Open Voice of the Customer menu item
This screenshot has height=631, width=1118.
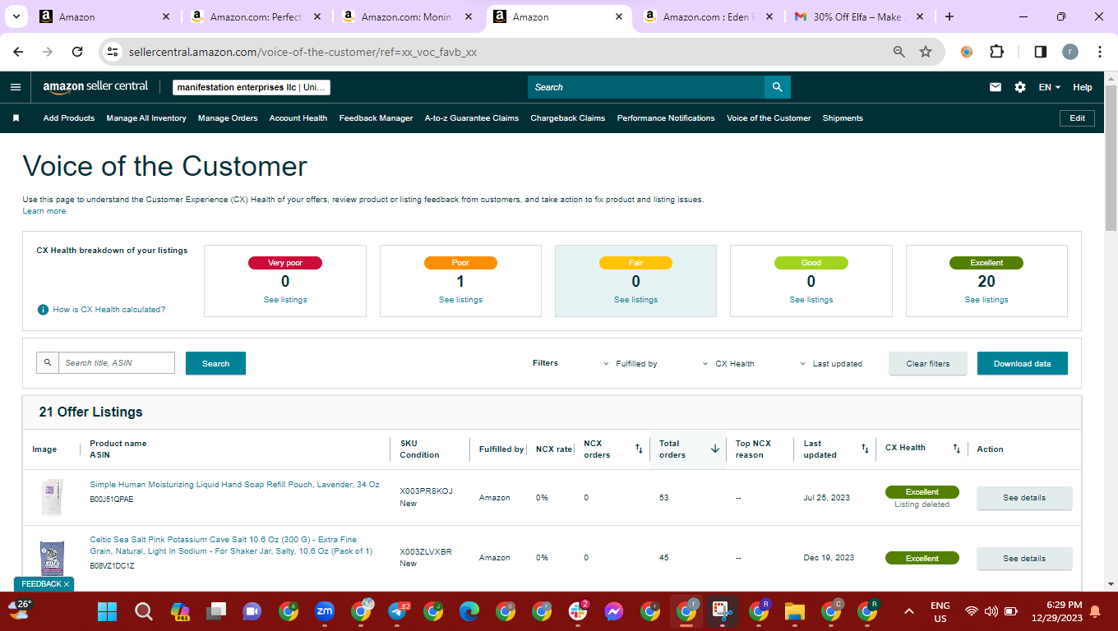769,118
